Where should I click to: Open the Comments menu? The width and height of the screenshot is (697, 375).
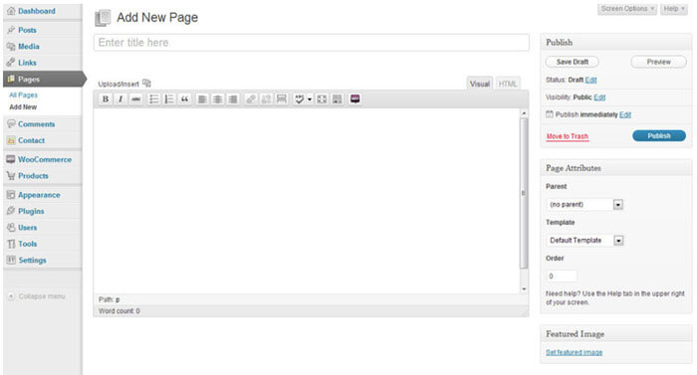point(36,124)
